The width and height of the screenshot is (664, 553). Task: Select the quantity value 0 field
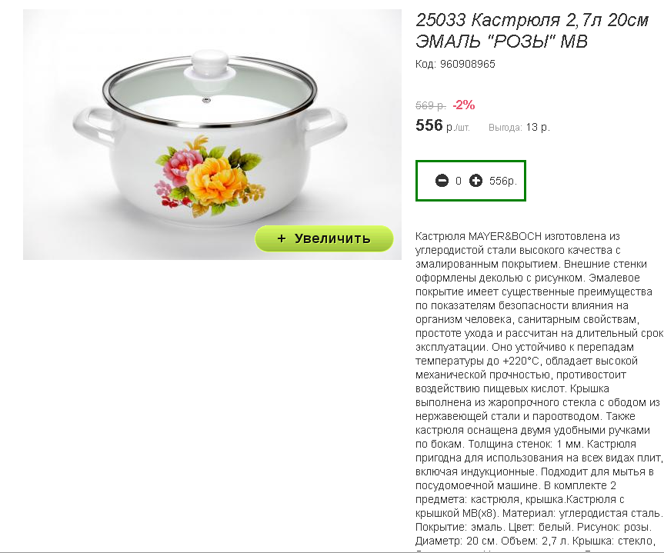click(459, 181)
